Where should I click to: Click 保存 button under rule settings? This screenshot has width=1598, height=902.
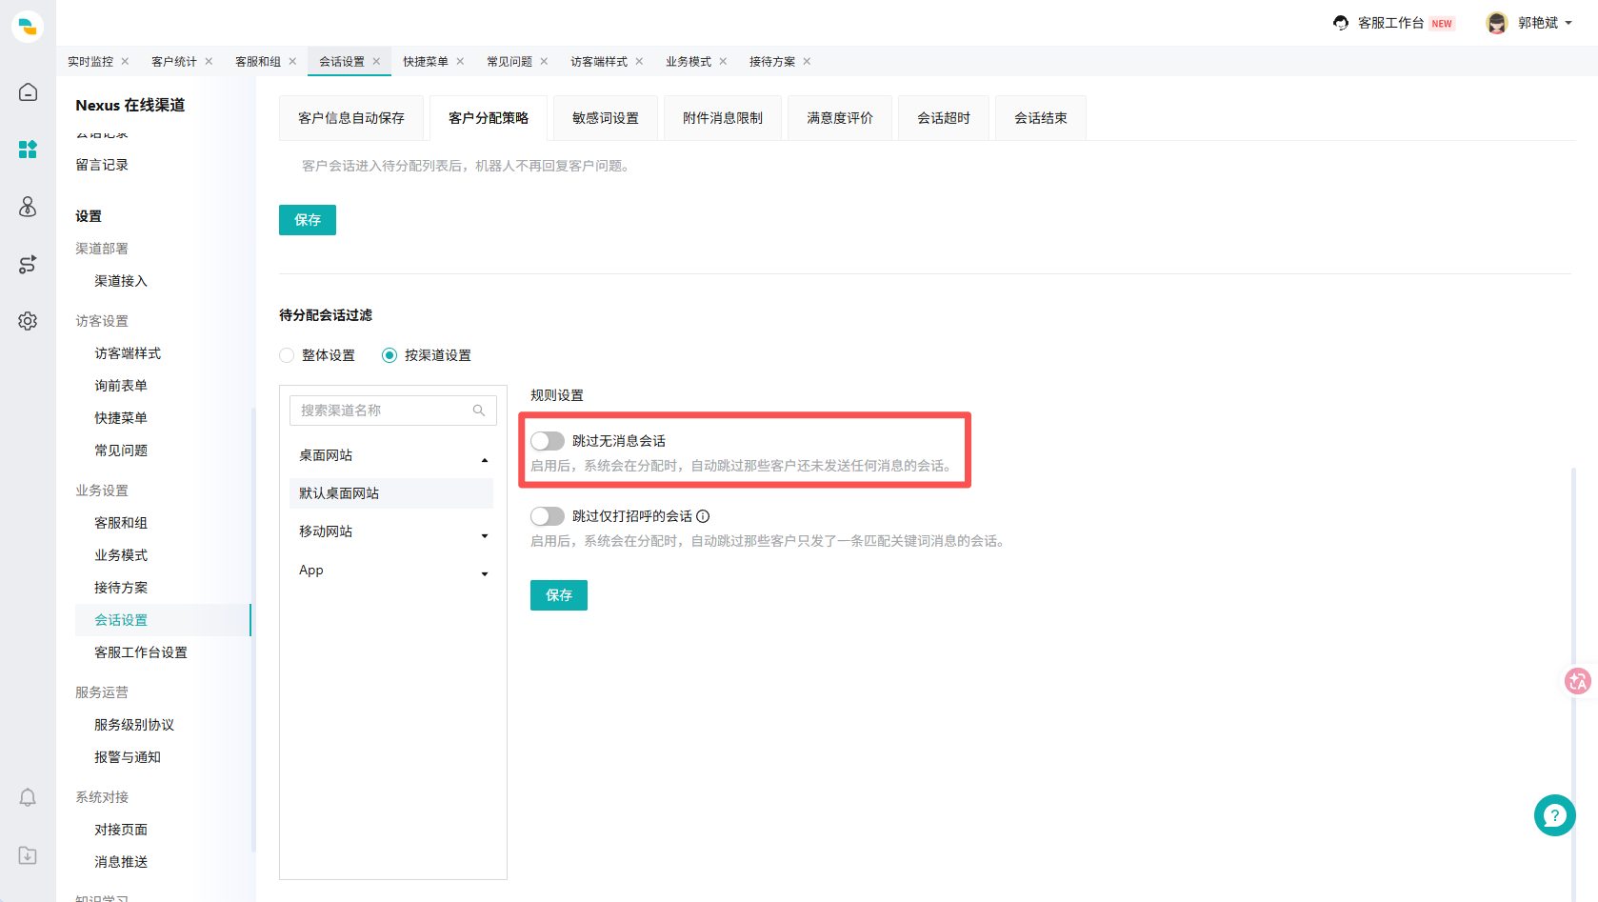tap(559, 595)
